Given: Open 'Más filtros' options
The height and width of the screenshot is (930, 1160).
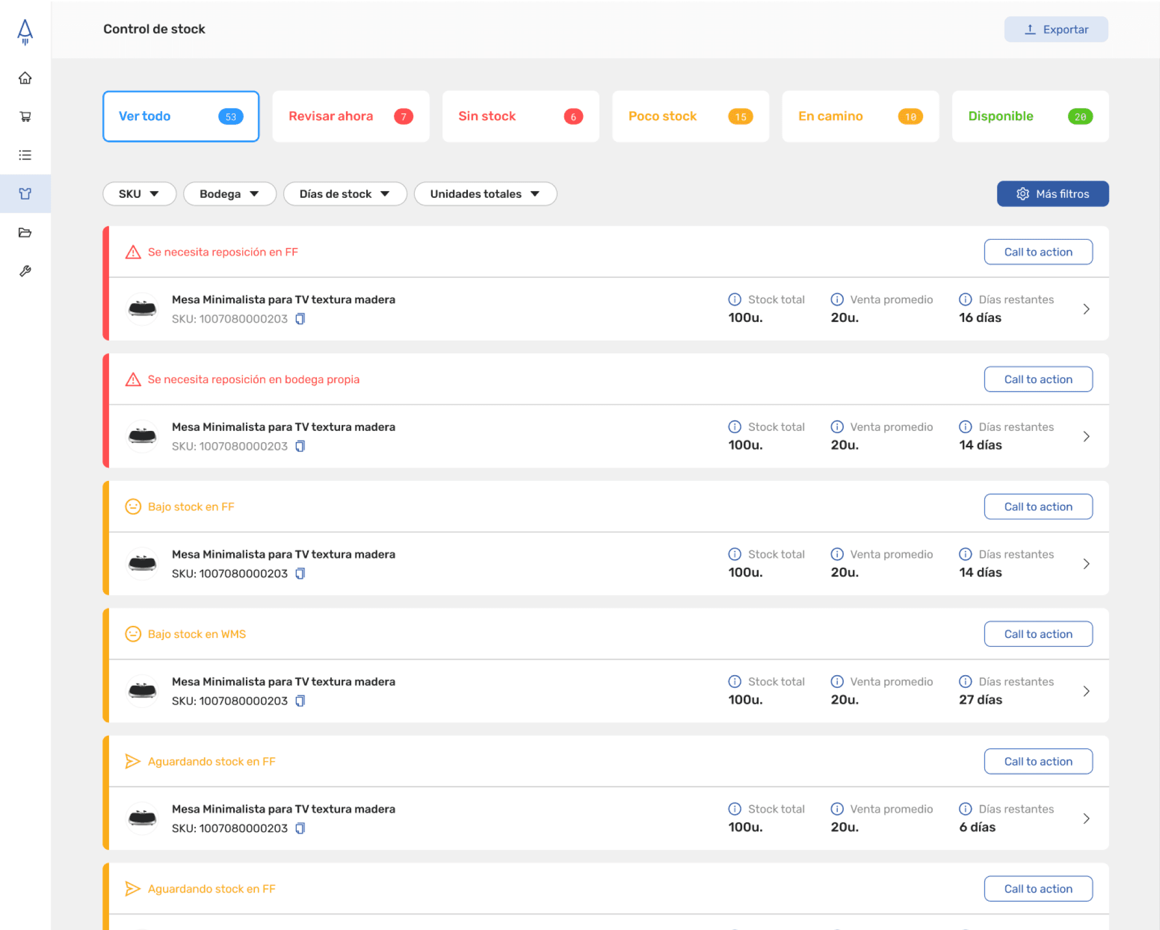Looking at the screenshot, I should (x=1053, y=194).
